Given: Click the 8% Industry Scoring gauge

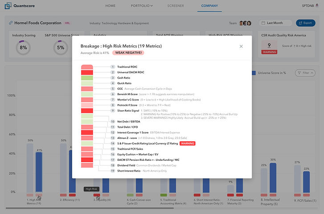Looking at the screenshot, I should point(23,48).
